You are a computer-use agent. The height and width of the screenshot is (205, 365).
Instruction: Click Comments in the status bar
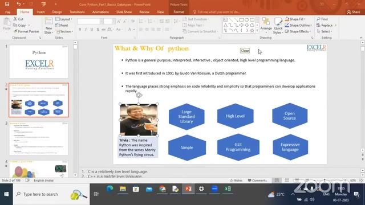coord(257,181)
